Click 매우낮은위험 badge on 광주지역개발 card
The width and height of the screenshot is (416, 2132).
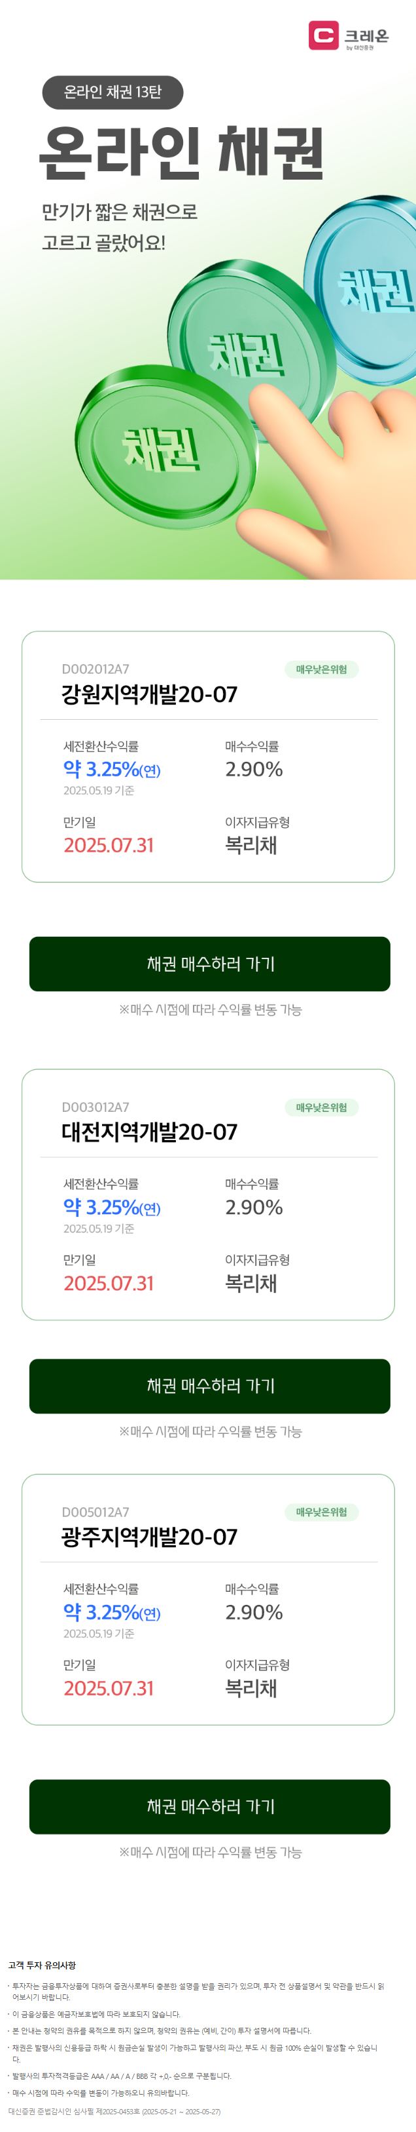pos(321,1511)
